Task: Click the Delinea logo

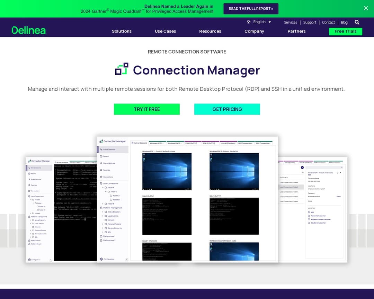Action: pyautogui.click(x=29, y=30)
